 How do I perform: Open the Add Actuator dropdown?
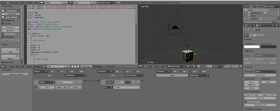[x=198, y=75]
